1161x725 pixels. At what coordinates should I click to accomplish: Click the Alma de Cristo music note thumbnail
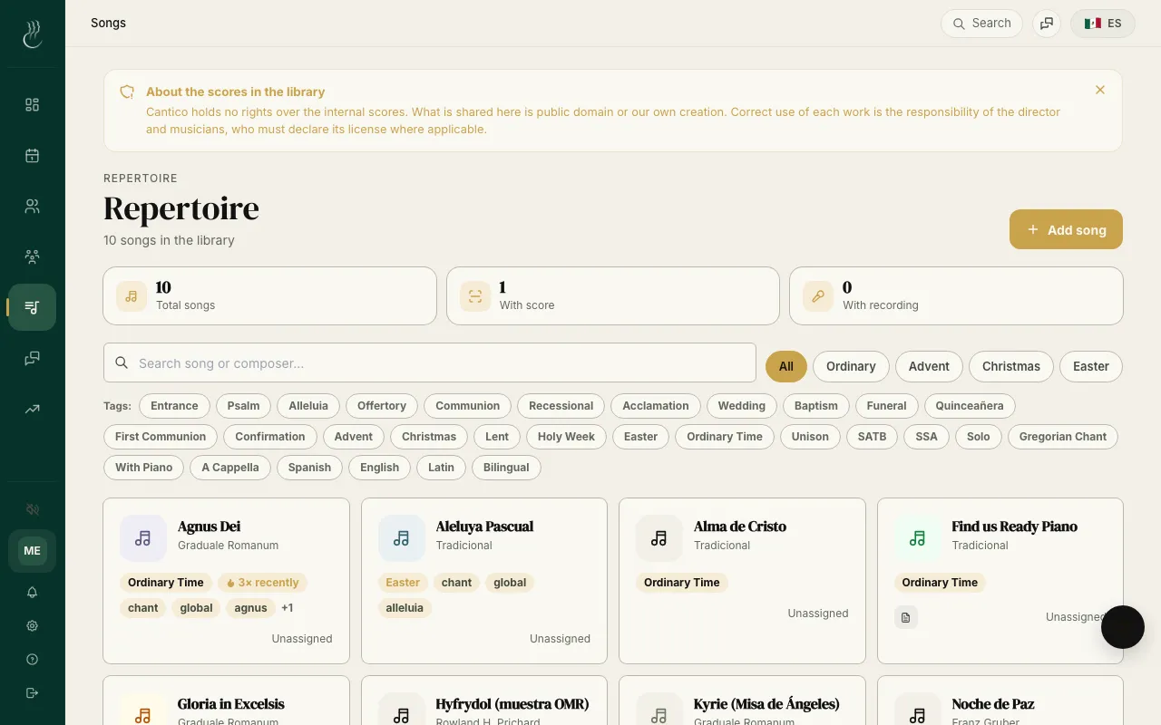click(659, 538)
